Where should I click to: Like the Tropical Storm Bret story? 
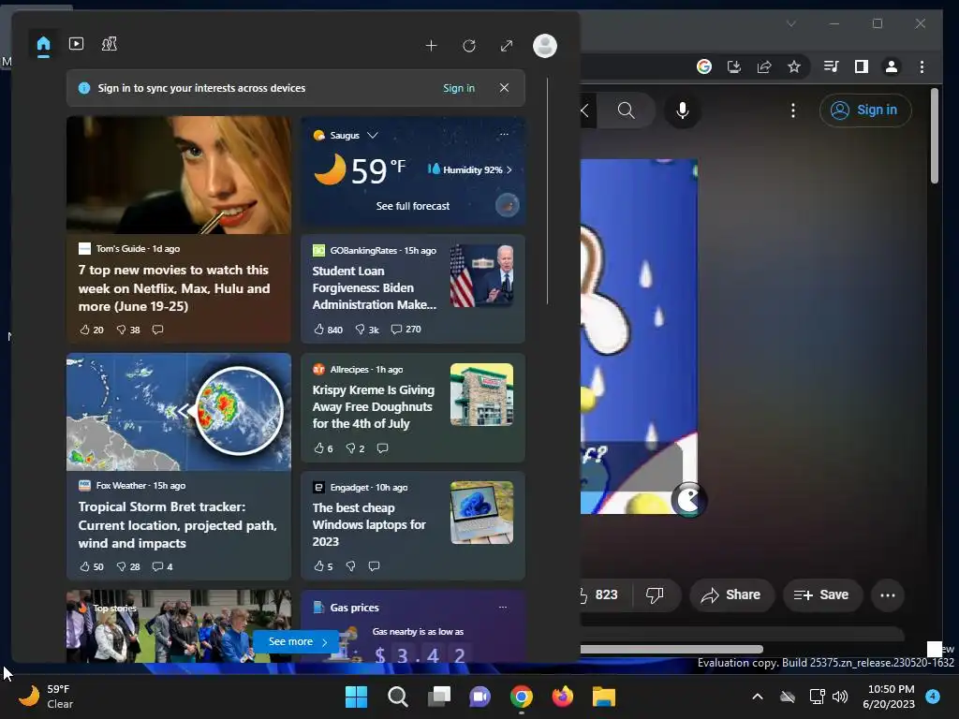tap(92, 566)
